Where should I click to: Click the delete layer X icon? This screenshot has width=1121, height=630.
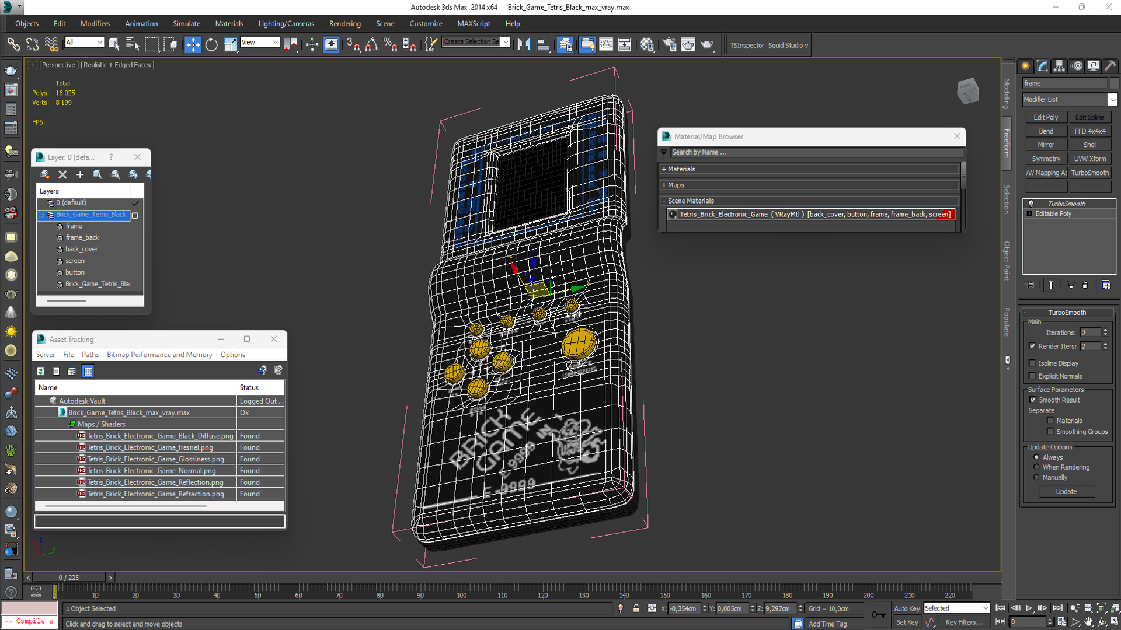coord(62,174)
